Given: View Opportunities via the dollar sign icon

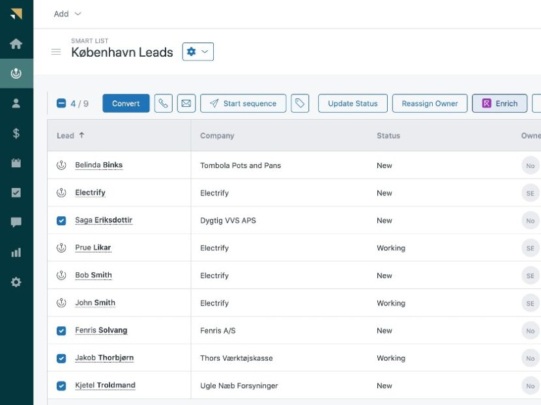Looking at the screenshot, I should point(16,132).
